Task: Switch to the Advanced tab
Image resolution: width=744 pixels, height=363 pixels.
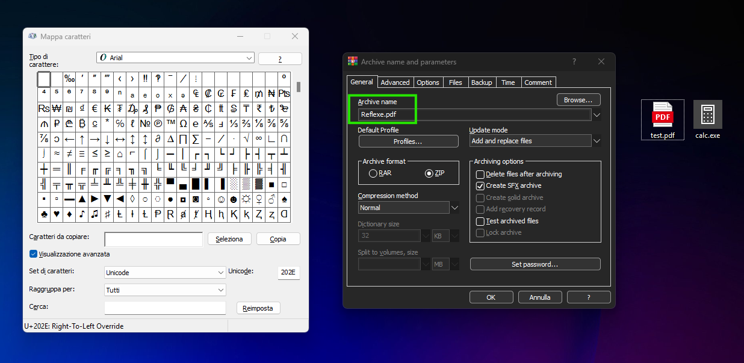Action: point(395,82)
